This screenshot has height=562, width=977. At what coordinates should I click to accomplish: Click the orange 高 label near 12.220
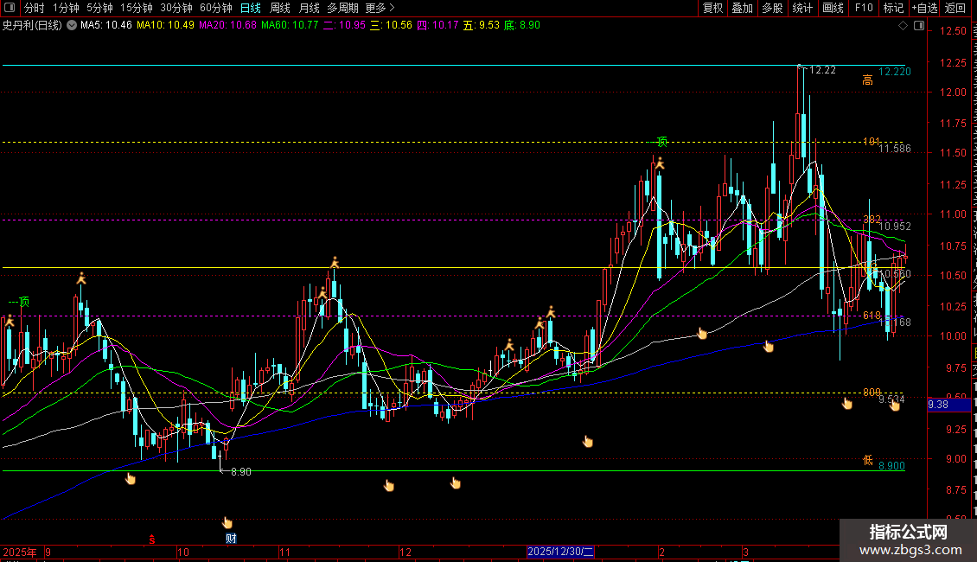coord(867,80)
